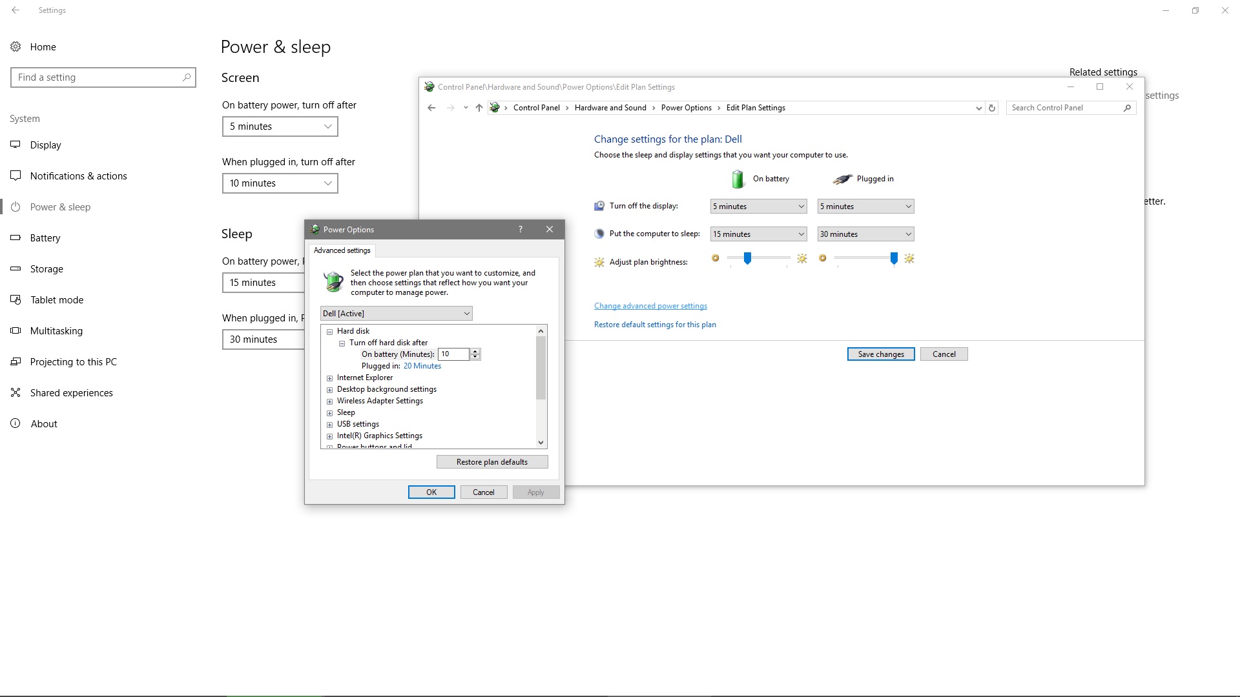Click Restore default settings for this plan
Viewport: 1240px width, 697px height.
point(655,325)
